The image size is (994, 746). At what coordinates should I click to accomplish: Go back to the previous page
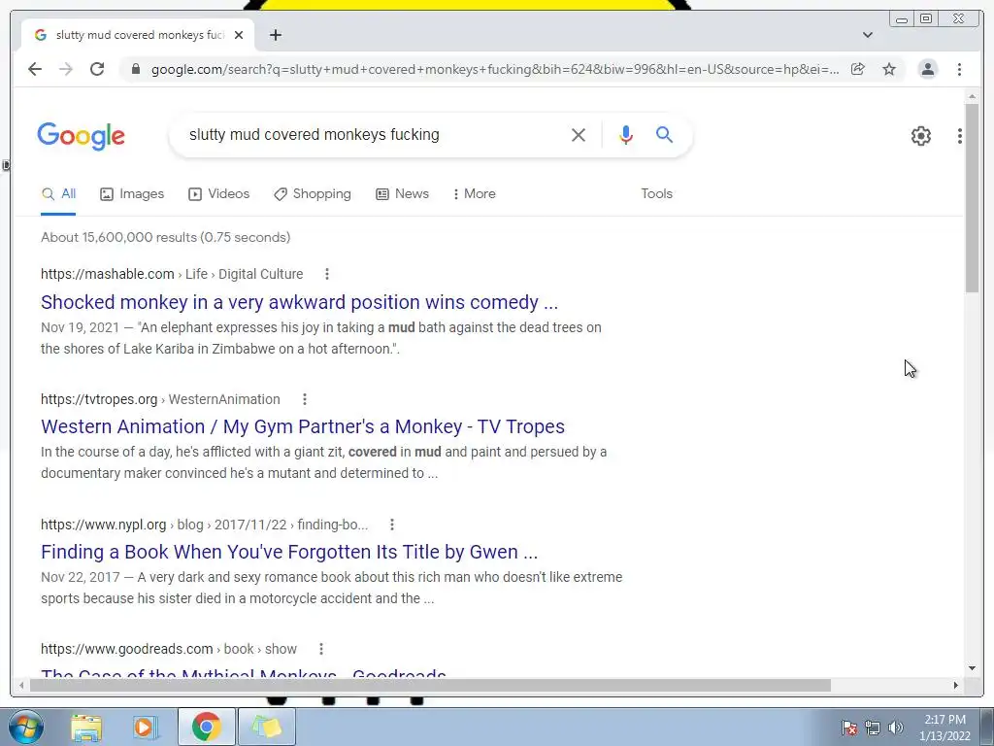click(35, 69)
